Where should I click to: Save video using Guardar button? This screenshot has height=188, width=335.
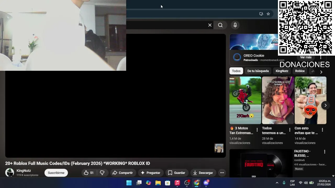point(177,173)
